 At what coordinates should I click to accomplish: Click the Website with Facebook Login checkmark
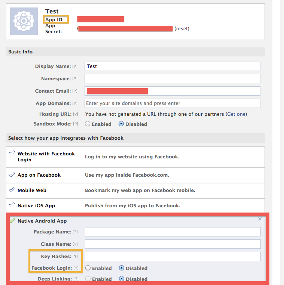tap(12, 153)
